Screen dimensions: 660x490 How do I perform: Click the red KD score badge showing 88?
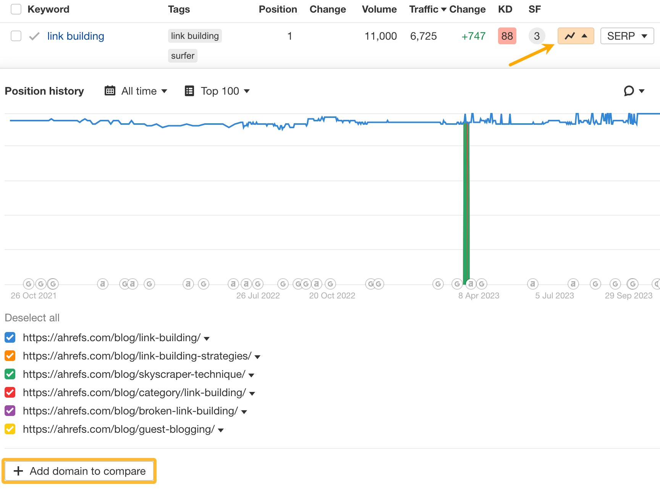(x=507, y=36)
